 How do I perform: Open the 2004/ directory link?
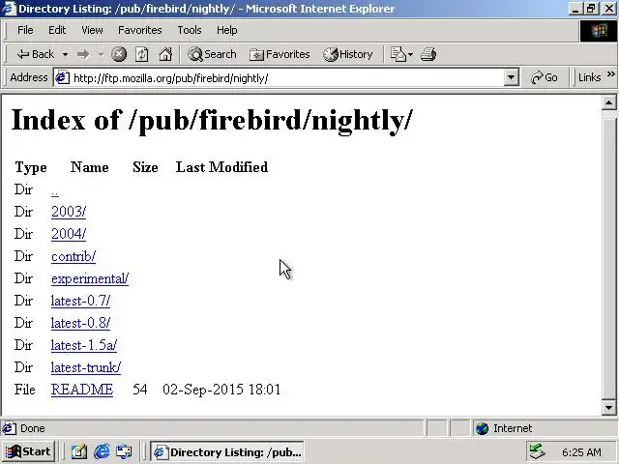[69, 234]
